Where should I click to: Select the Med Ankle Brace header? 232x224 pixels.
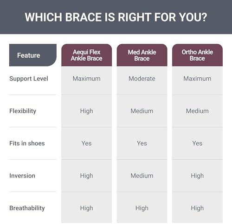pyautogui.click(x=142, y=55)
